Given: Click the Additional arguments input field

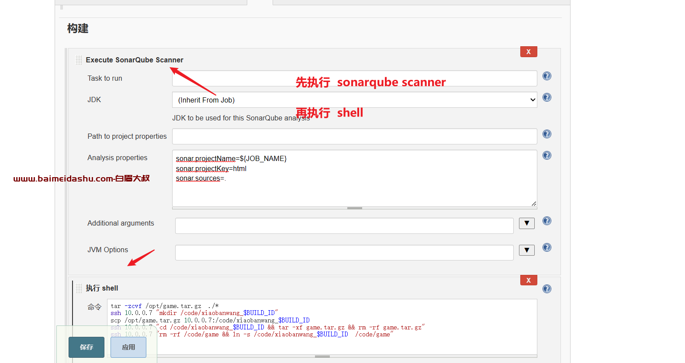Looking at the screenshot, I should coord(344,226).
